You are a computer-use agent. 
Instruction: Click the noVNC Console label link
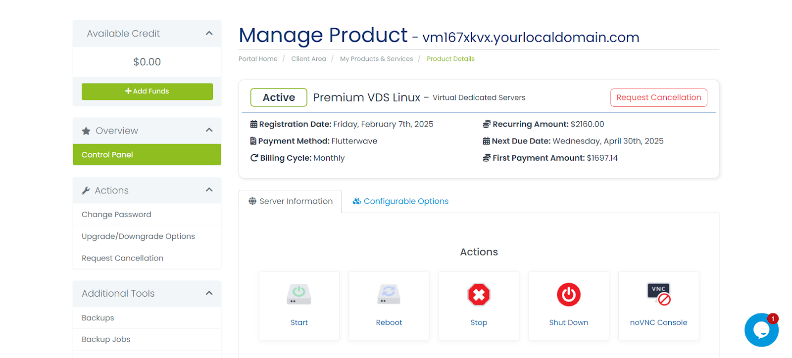coord(658,322)
